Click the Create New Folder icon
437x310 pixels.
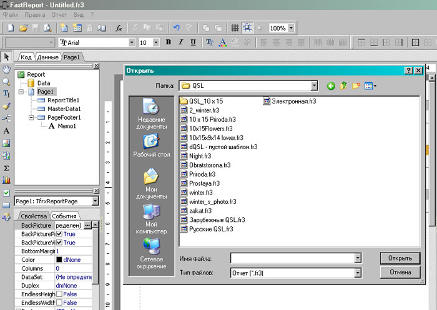click(x=356, y=86)
